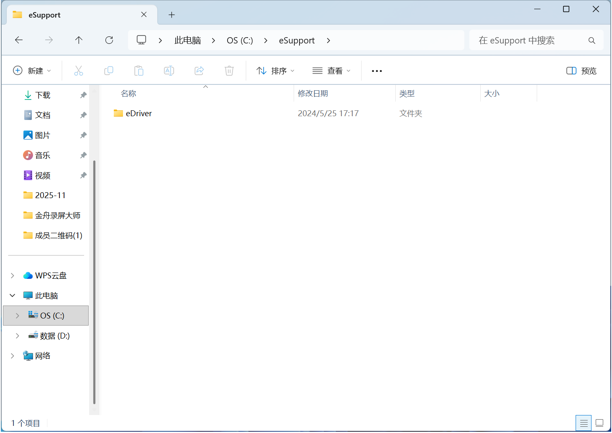The image size is (612, 433).
Task: Expand OS (C:) in the sidebar tree
Action: [x=17, y=316]
